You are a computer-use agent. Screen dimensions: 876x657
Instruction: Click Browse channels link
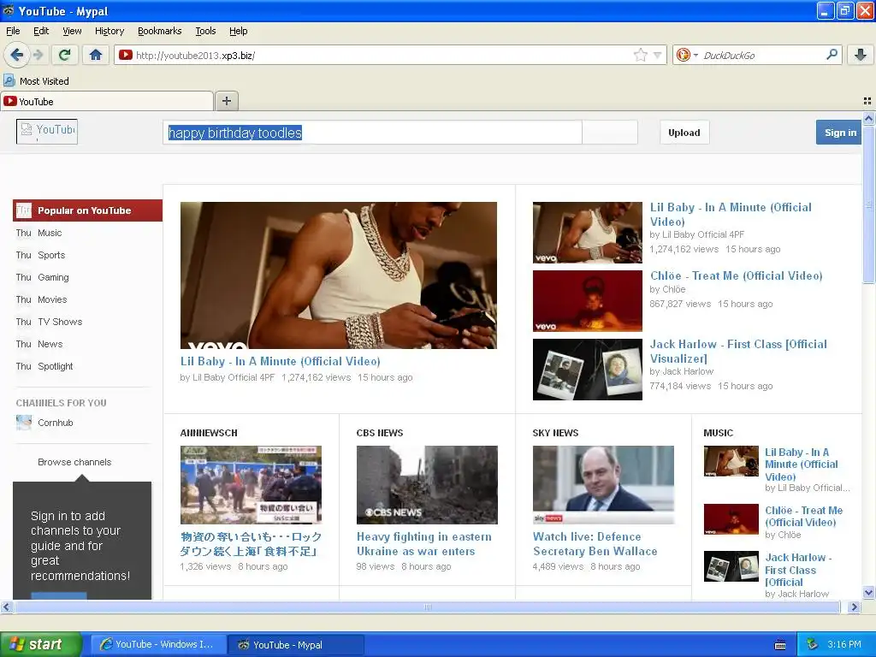(x=75, y=462)
